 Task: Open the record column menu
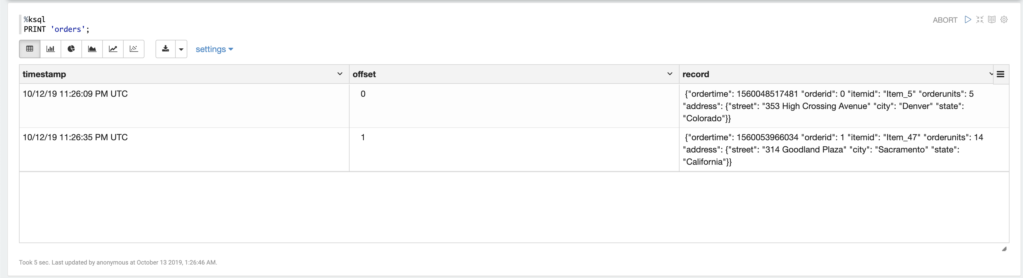[991, 74]
